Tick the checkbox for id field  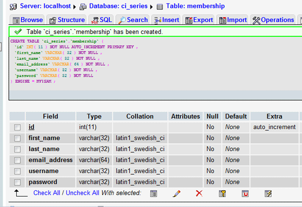pos(17,127)
